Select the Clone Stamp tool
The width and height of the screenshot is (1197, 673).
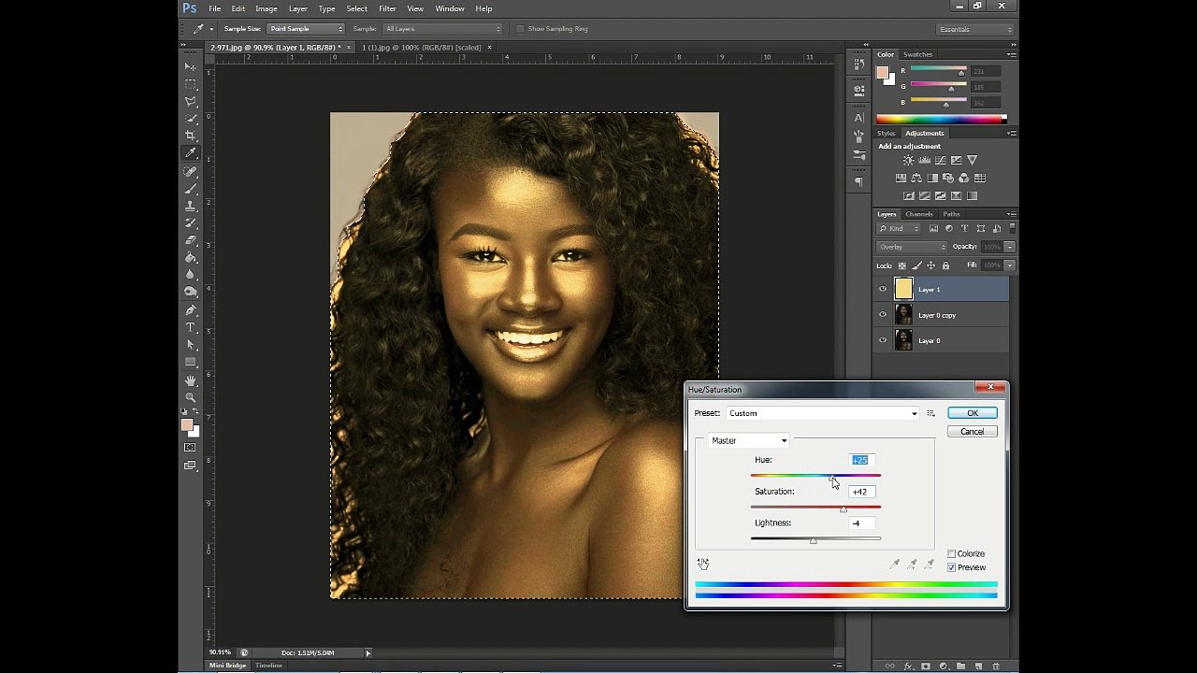click(x=191, y=206)
